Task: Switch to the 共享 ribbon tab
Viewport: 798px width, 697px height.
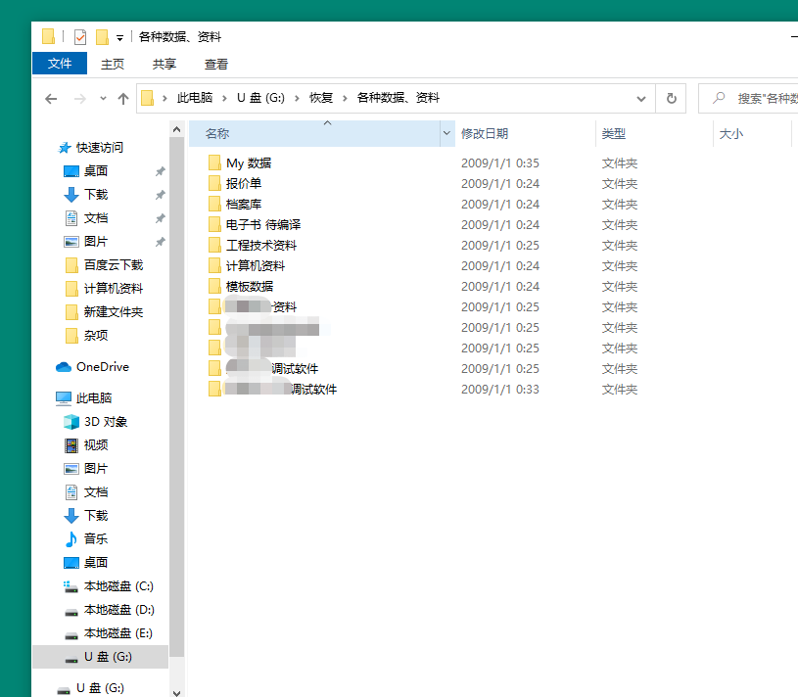Action: click(x=164, y=64)
